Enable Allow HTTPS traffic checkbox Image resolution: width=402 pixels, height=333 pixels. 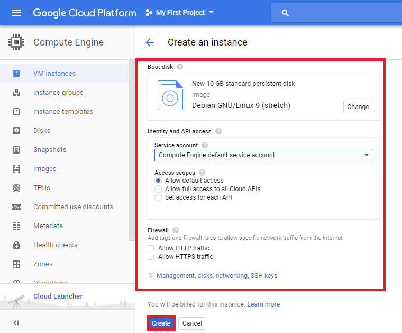(151, 257)
